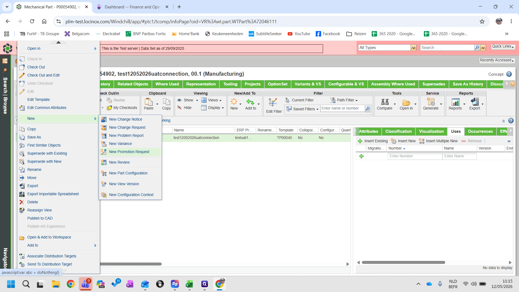Open the Classification tab

tap(398, 131)
